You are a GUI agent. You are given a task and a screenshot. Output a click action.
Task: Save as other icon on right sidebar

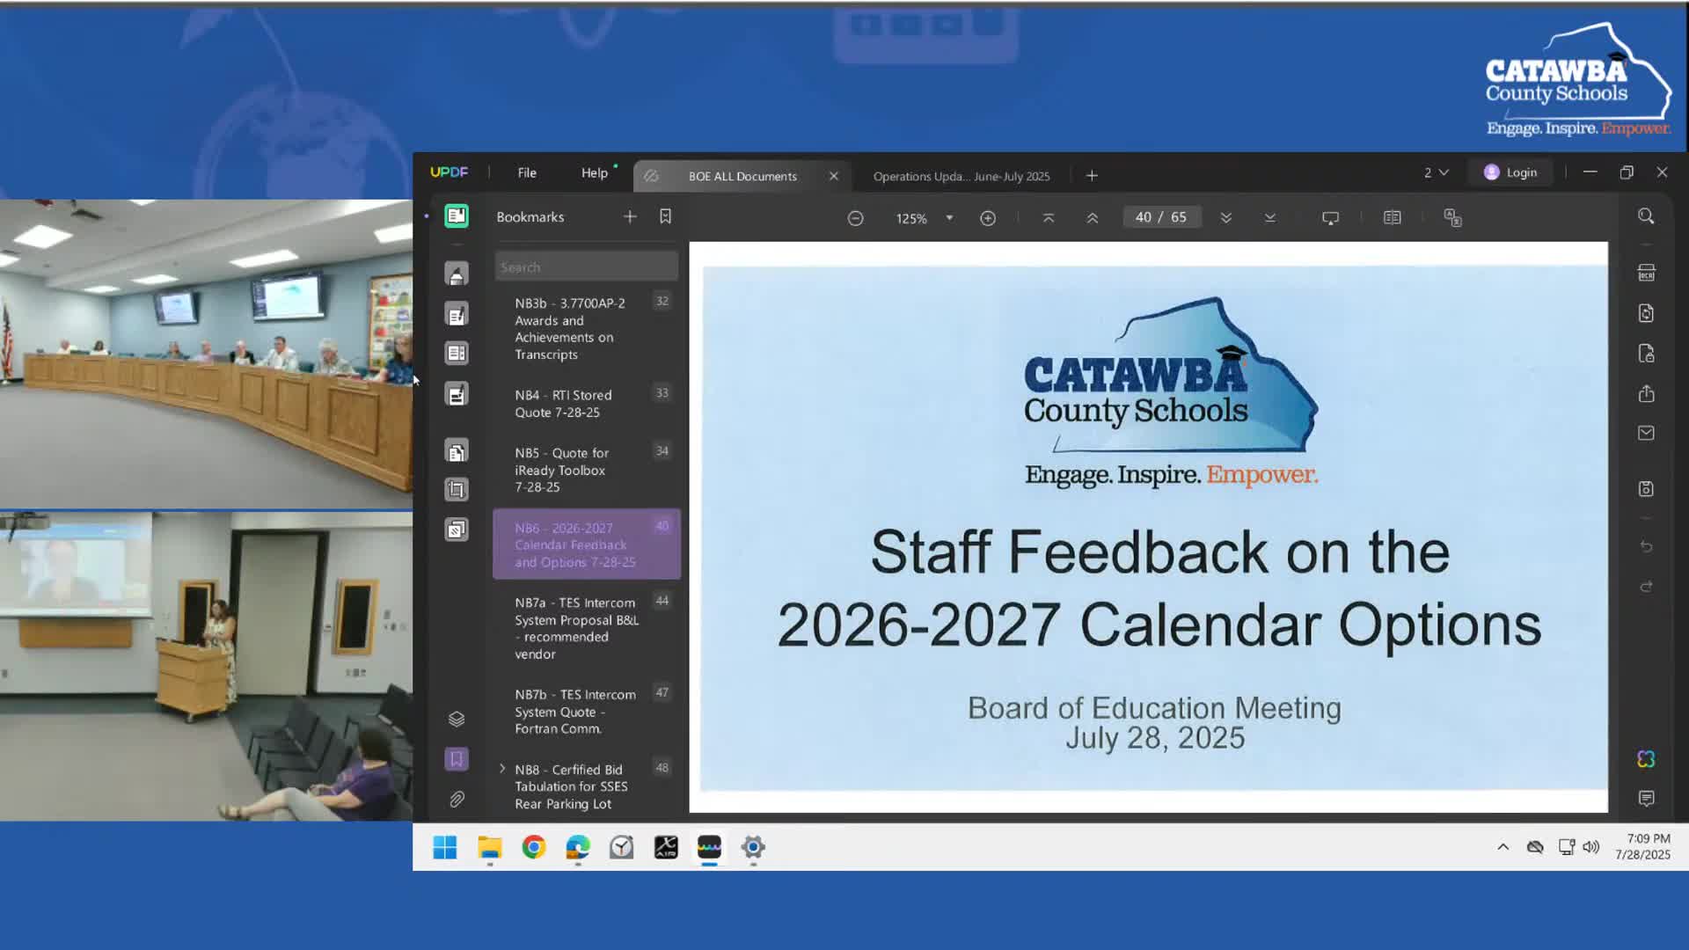coord(1647,489)
